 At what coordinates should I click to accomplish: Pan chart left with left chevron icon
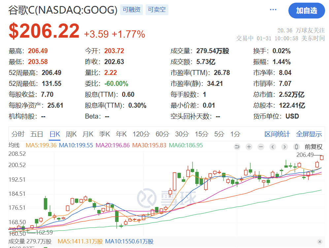pos(273,147)
